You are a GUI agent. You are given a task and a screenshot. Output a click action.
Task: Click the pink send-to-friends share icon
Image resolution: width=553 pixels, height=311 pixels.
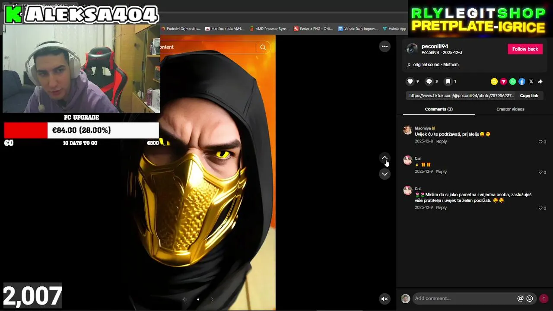click(x=503, y=81)
